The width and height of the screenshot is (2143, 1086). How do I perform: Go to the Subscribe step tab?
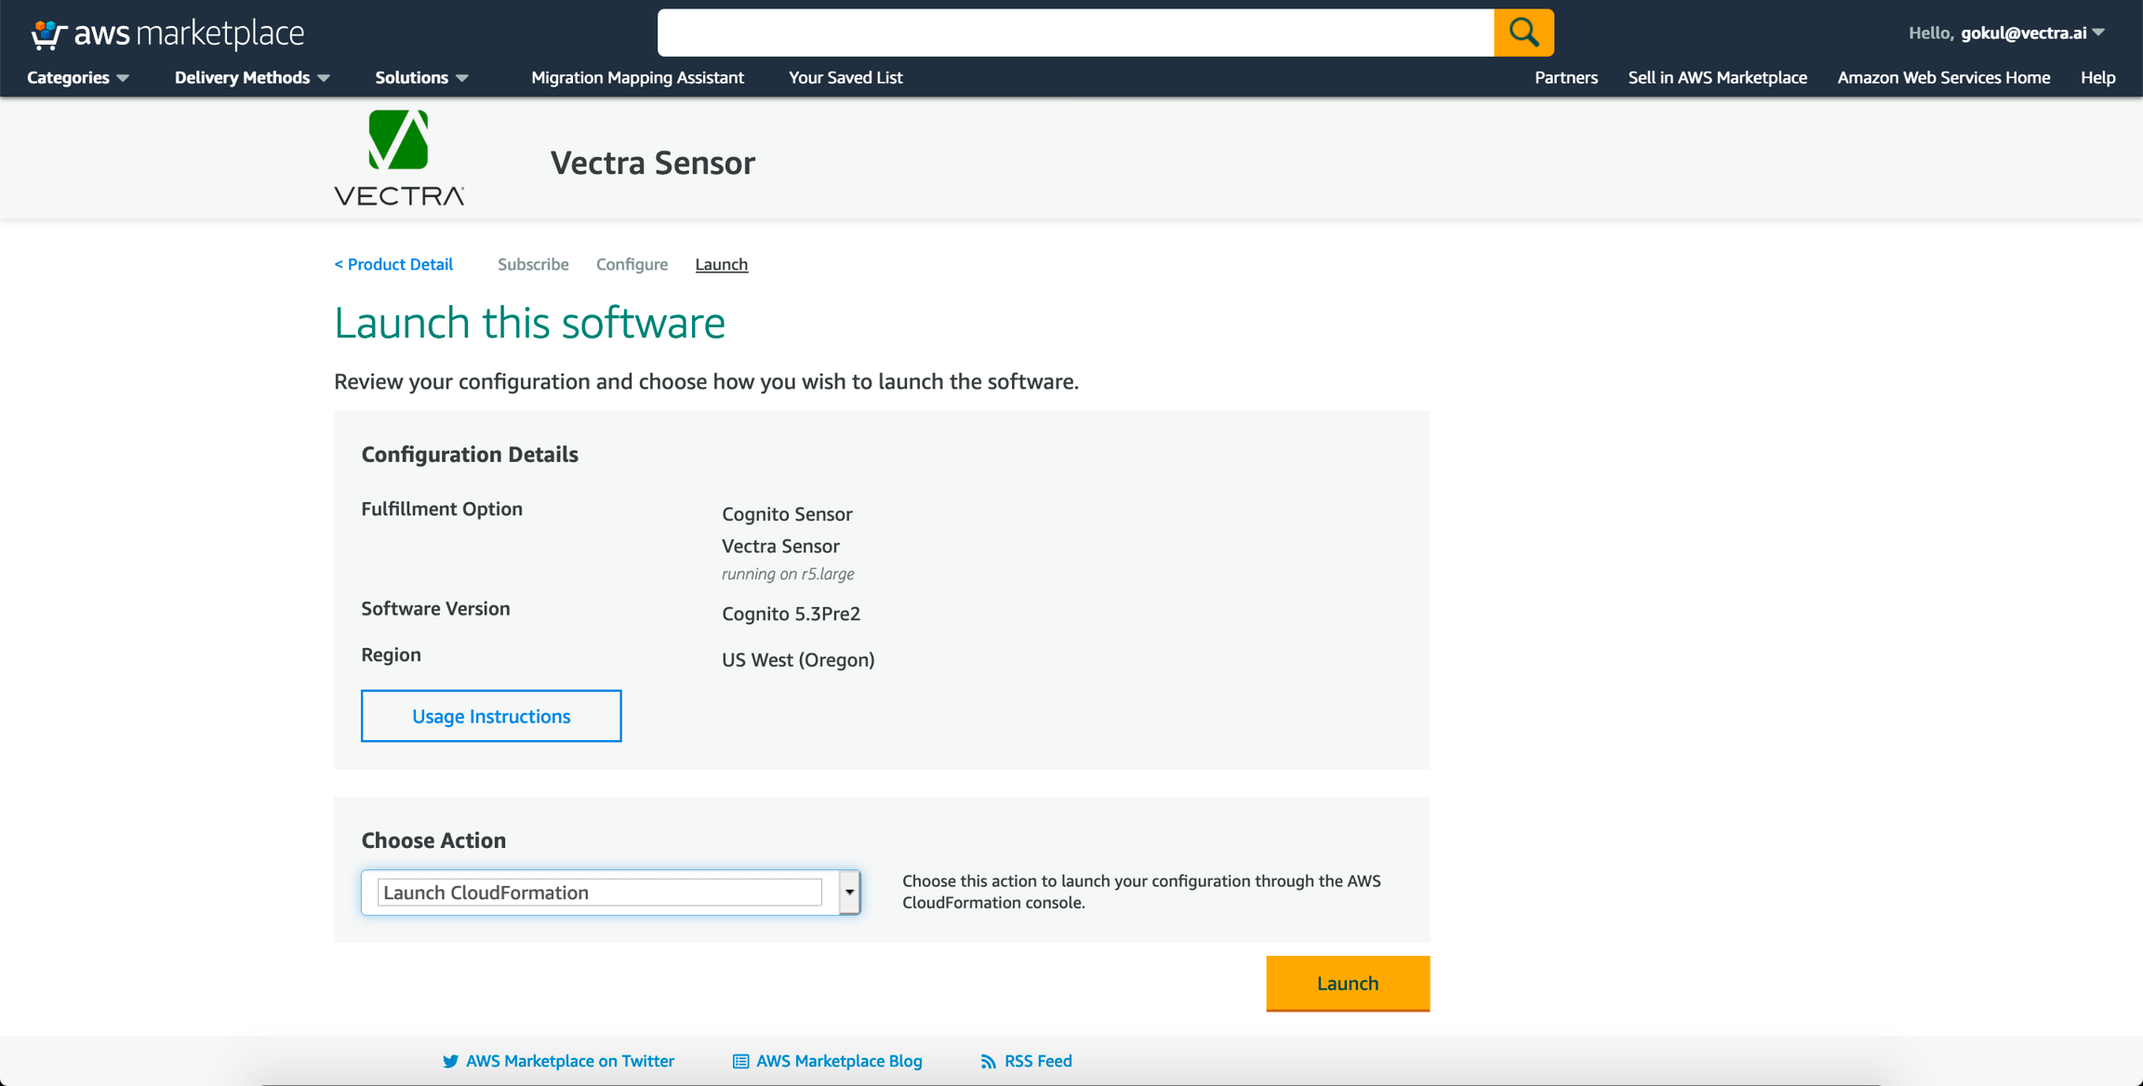tap(533, 264)
